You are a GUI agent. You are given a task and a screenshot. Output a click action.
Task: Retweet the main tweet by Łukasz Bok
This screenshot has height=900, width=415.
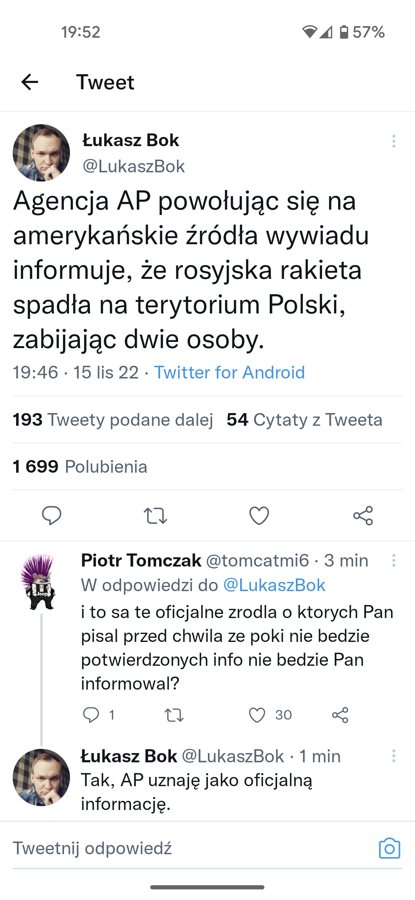pos(155,515)
